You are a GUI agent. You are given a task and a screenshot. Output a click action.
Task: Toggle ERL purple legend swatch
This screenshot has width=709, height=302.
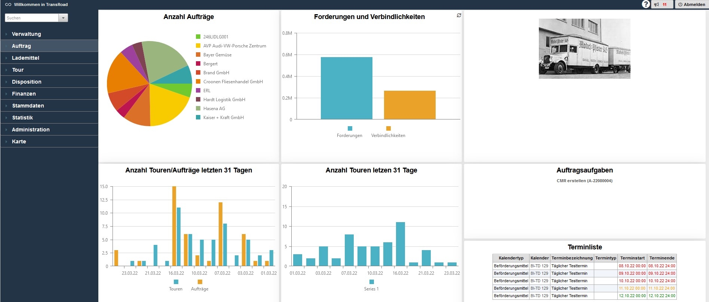tap(198, 90)
